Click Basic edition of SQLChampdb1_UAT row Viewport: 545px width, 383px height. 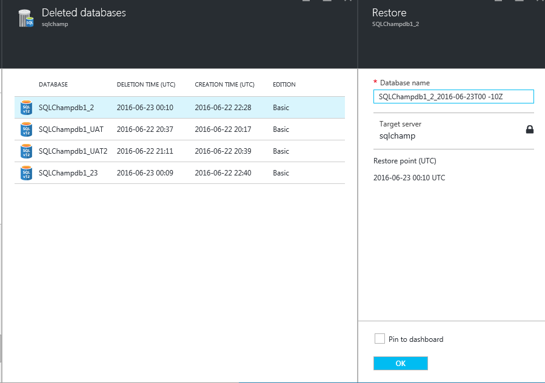[281, 129]
